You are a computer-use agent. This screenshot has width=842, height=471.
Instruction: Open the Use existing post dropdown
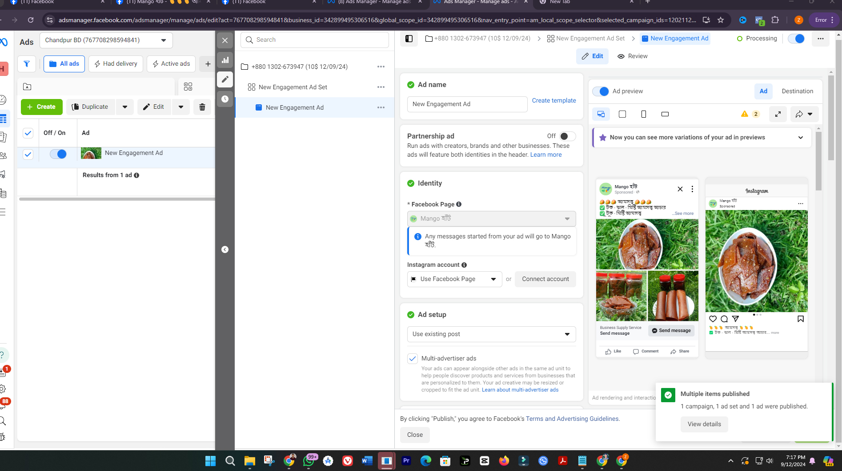491,334
